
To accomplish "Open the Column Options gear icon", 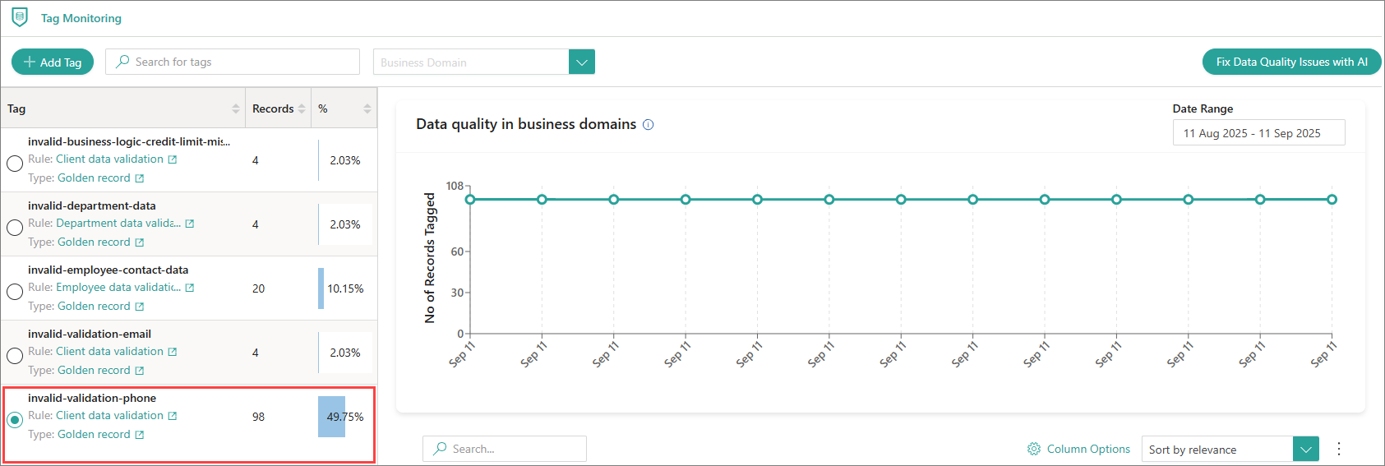I will [x=1034, y=449].
